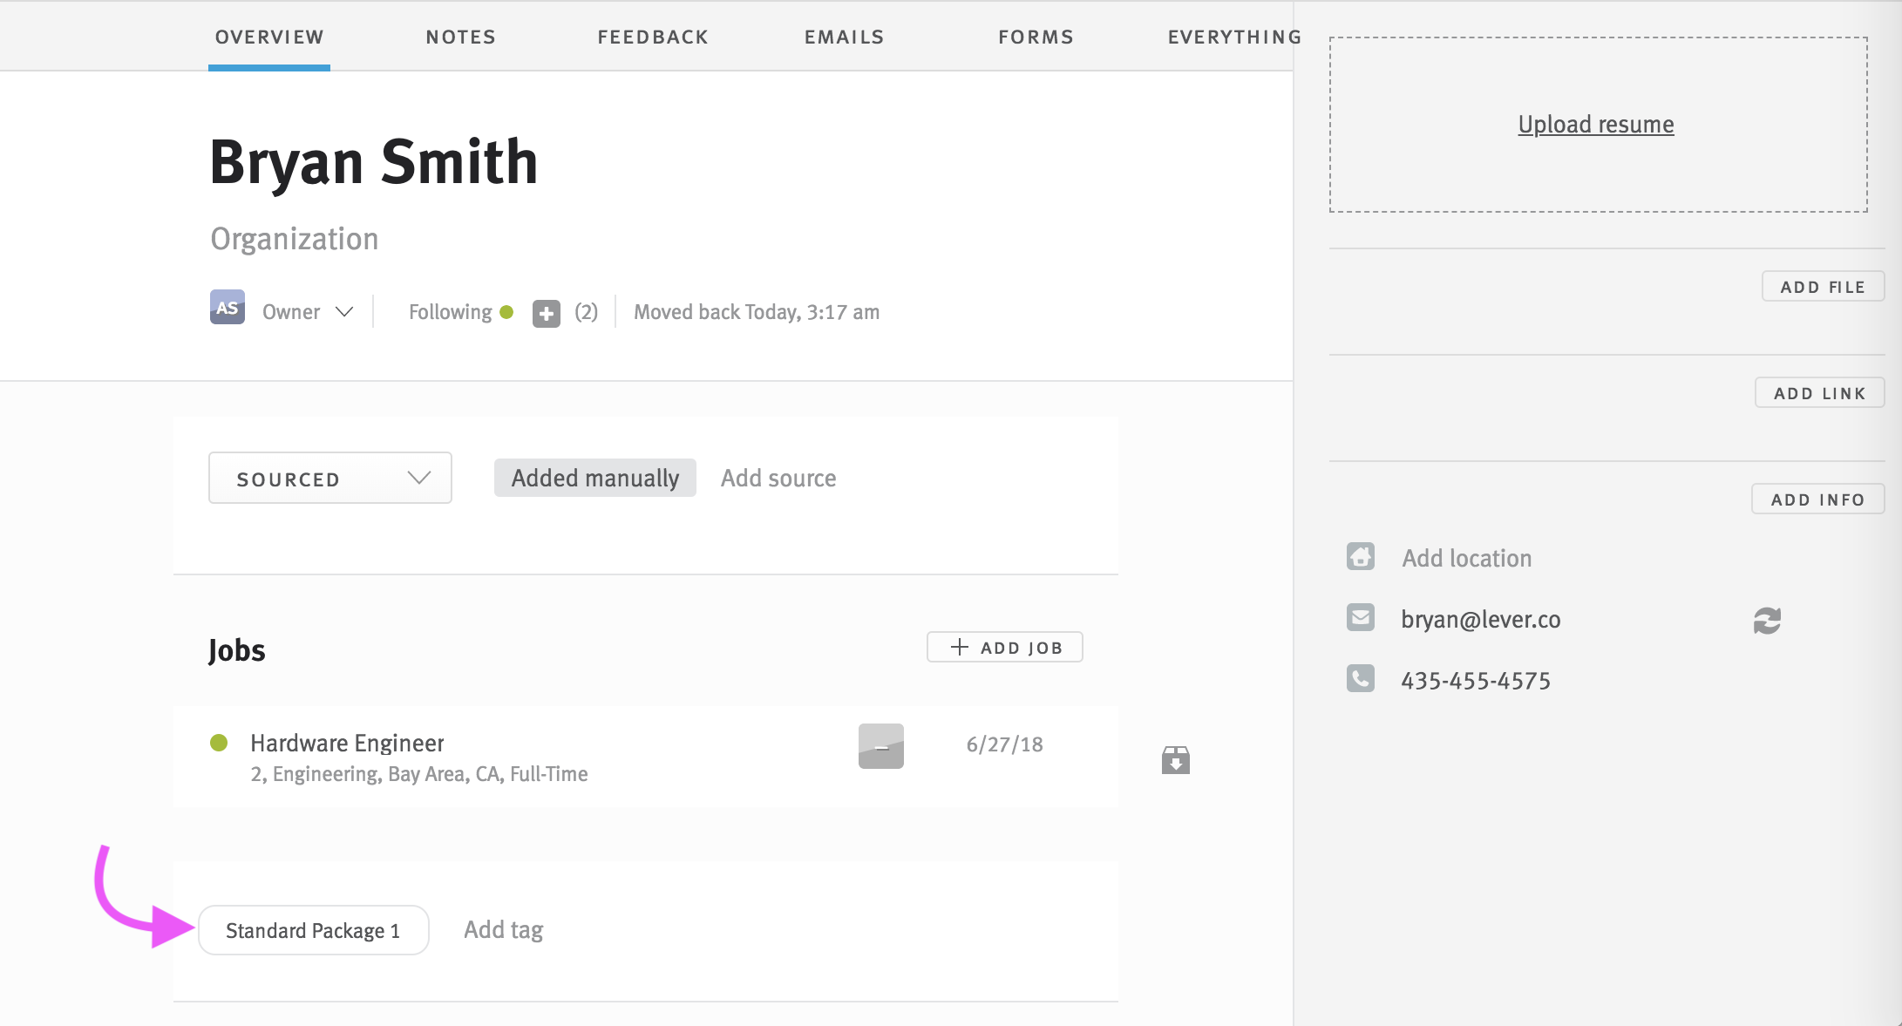
Task: Switch to the Feedback tab
Action: (653, 37)
